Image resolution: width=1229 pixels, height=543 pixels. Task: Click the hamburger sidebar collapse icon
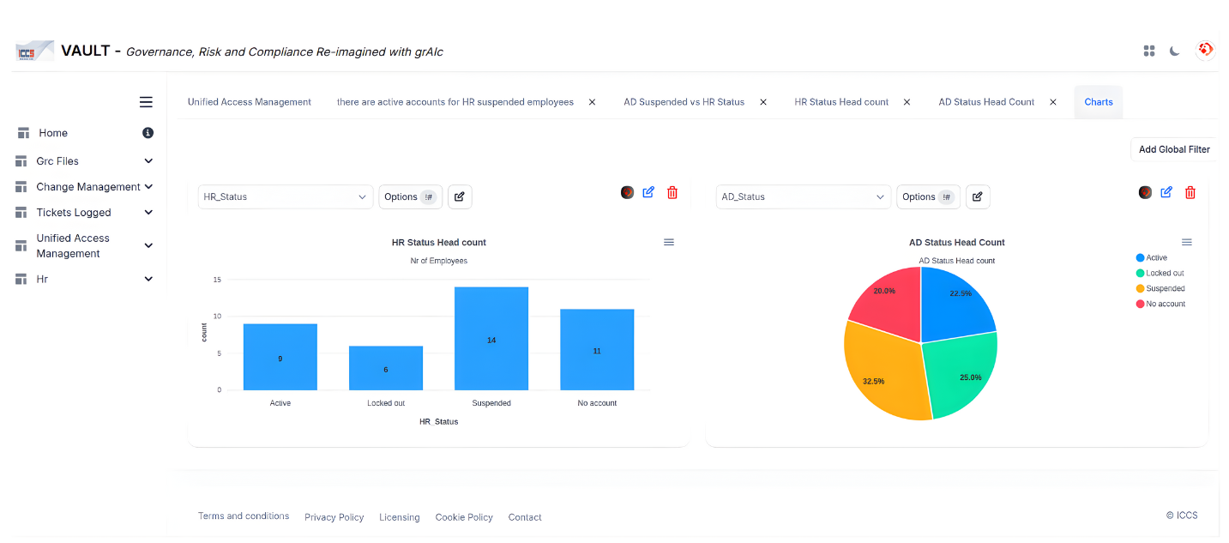click(146, 102)
